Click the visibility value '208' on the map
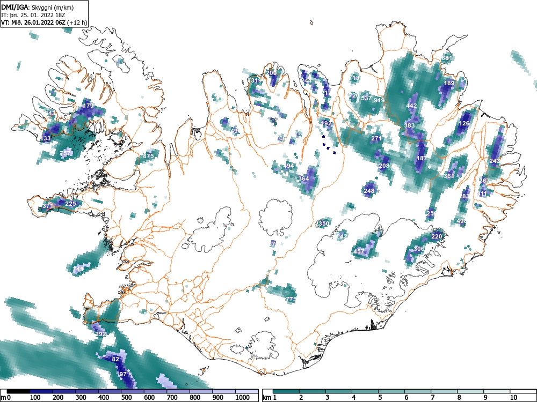Viewport: 537px width, 402px height. click(x=384, y=166)
